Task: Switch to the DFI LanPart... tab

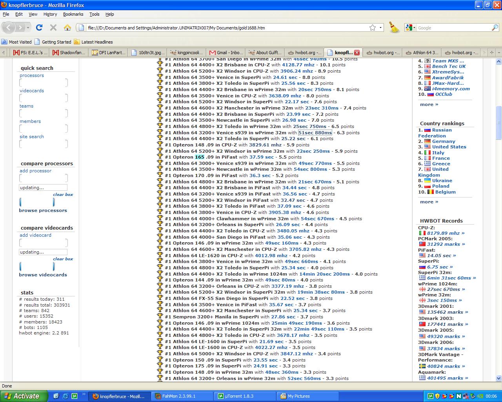Action: coord(108,52)
